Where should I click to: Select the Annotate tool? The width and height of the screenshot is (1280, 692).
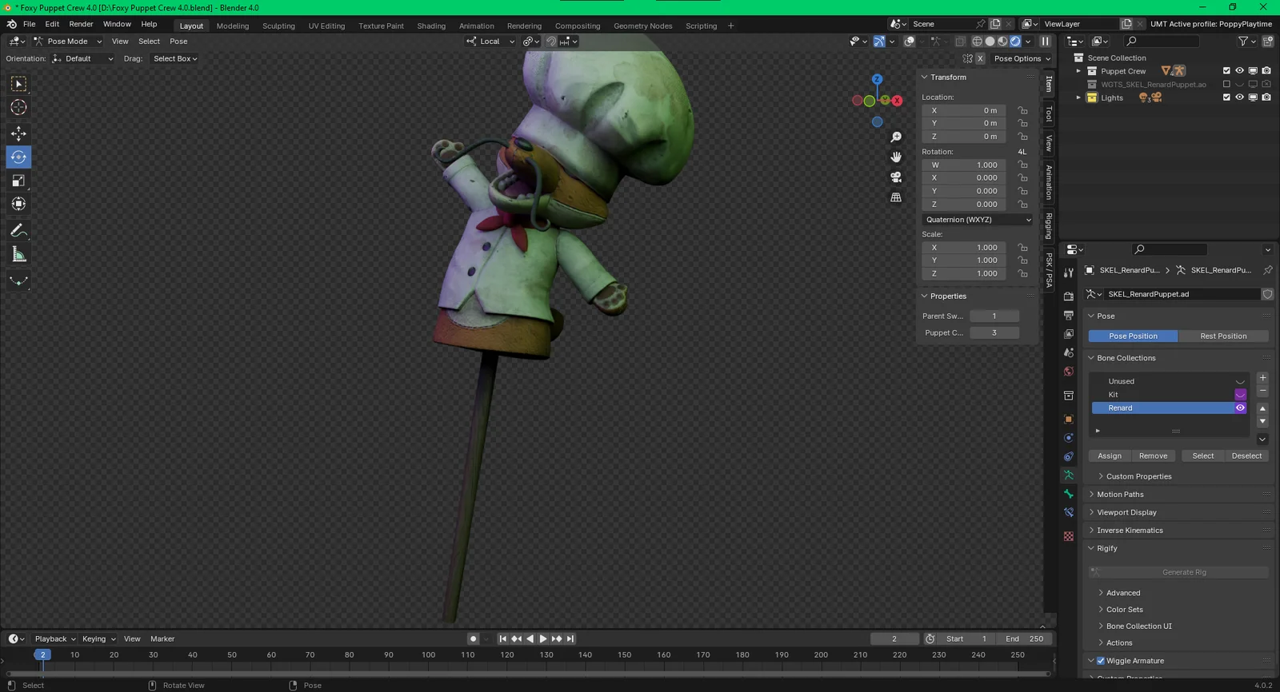pyautogui.click(x=18, y=231)
